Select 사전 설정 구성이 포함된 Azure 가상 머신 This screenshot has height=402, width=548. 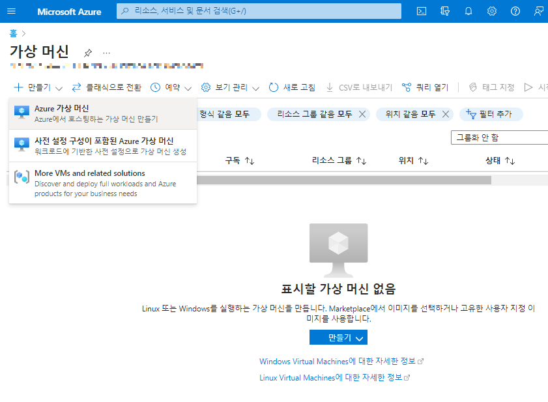[103, 146]
